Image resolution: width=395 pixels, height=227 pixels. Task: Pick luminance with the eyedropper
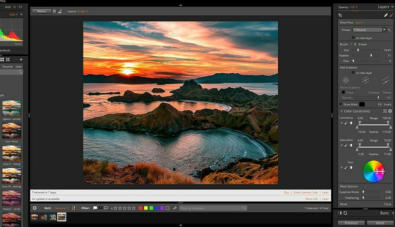click(x=346, y=123)
